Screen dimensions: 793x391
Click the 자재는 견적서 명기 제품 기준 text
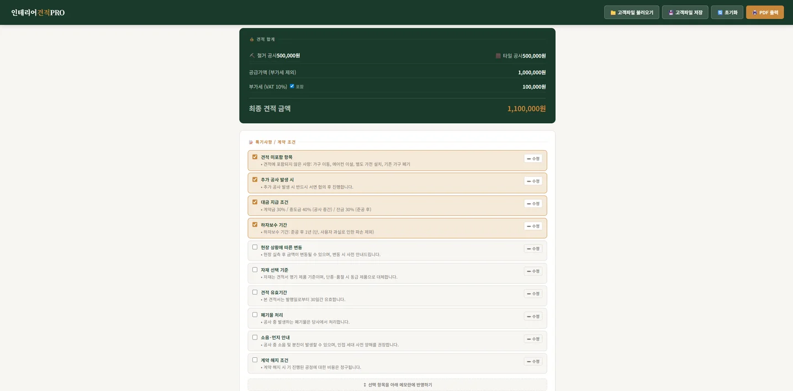[x=329, y=277]
